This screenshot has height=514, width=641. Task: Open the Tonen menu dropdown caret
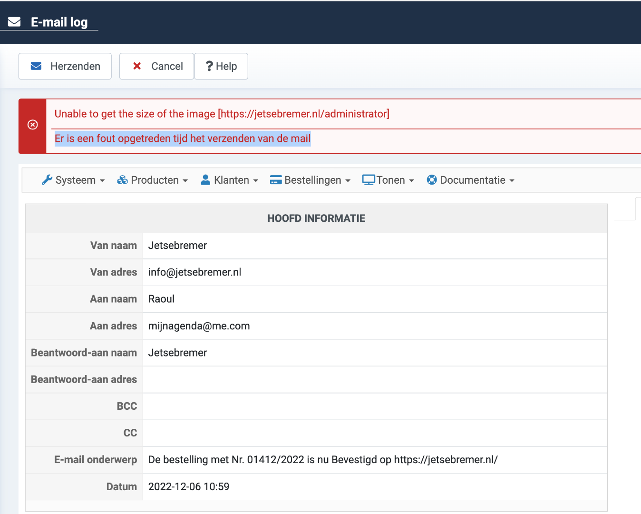coord(411,181)
